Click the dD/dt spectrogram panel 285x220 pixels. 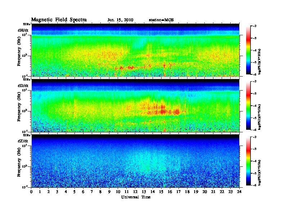135,106
